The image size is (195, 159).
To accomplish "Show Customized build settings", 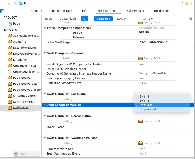I will [68, 19].
